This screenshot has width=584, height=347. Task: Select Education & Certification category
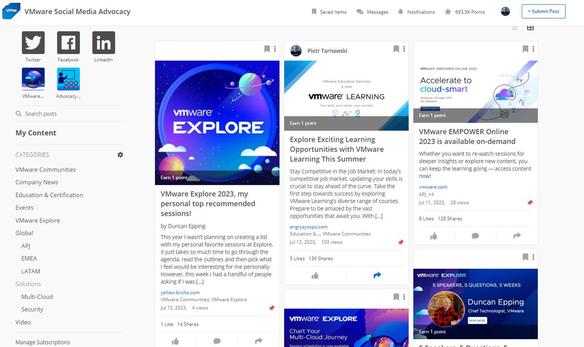pyautogui.click(x=49, y=195)
